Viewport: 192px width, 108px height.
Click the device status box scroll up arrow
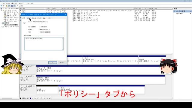point(63,38)
